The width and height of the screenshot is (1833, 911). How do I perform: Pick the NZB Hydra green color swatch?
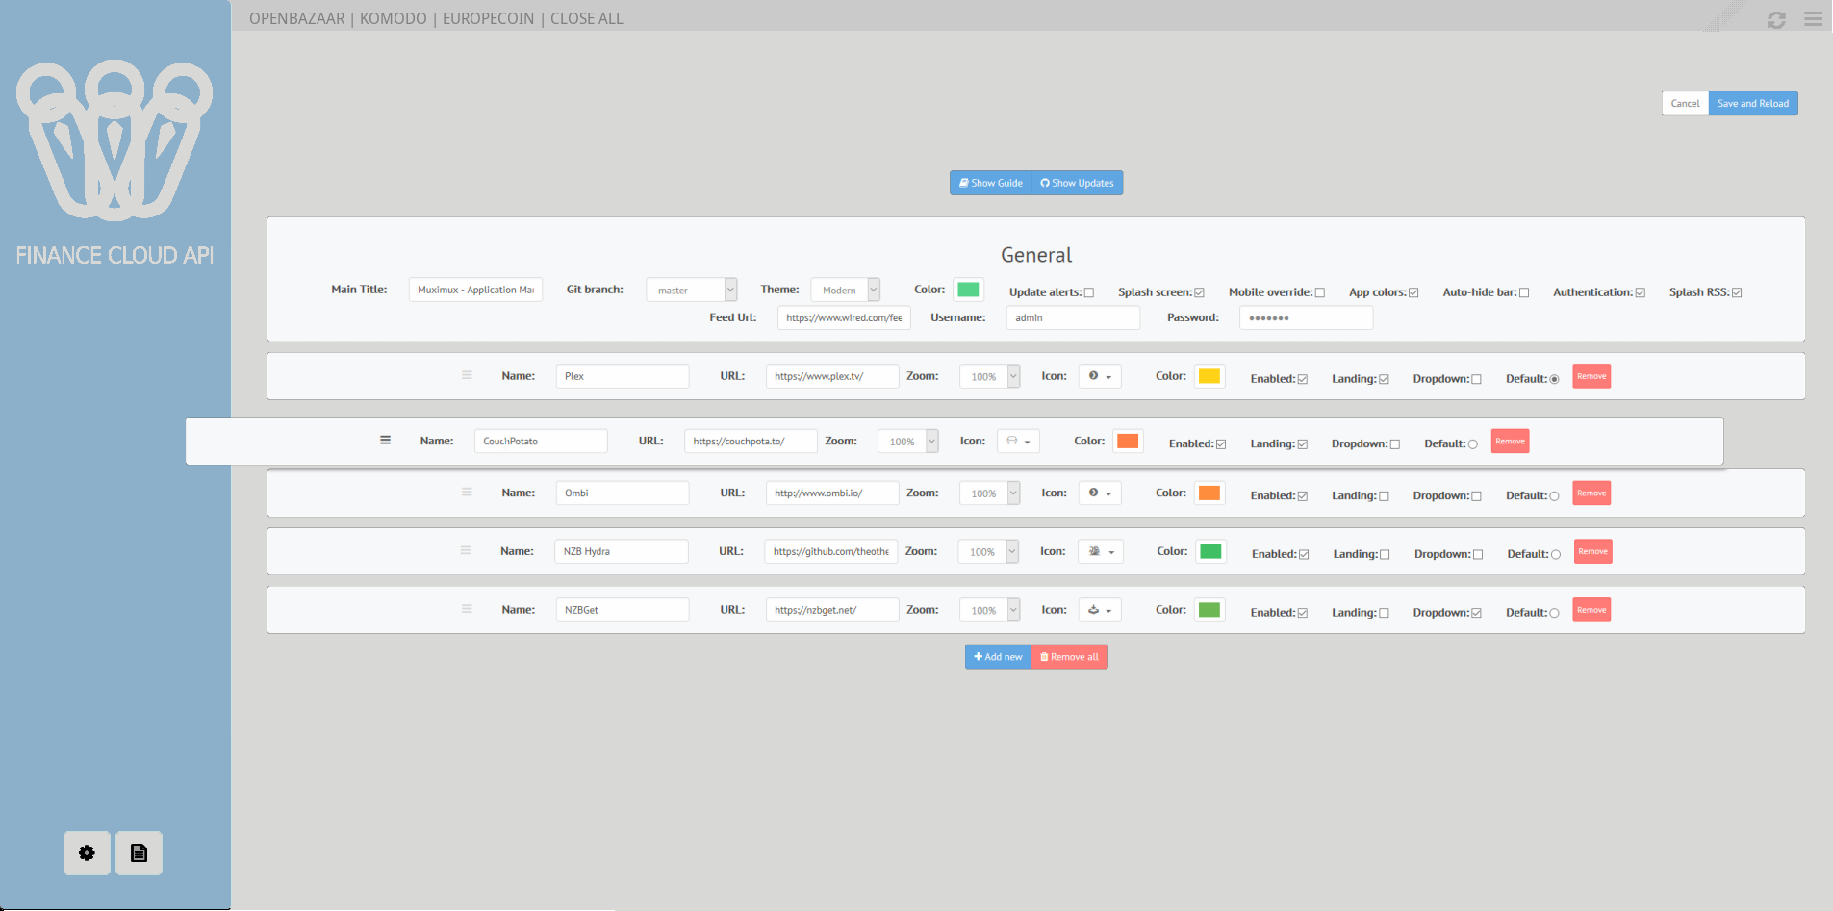click(x=1210, y=551)
